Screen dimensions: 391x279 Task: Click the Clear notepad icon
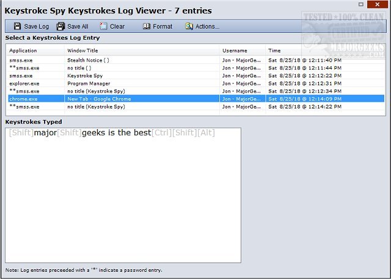pyautogui.click(x=103, y=26)
